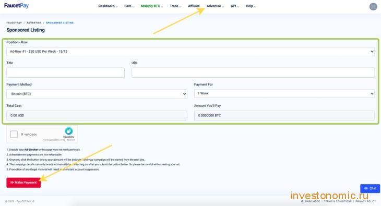Click the Amount You'll Pay field
Screen dimensions: 381x206
(284, 115)
